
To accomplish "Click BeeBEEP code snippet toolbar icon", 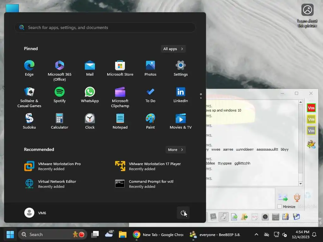I will (x=255, y=217).
